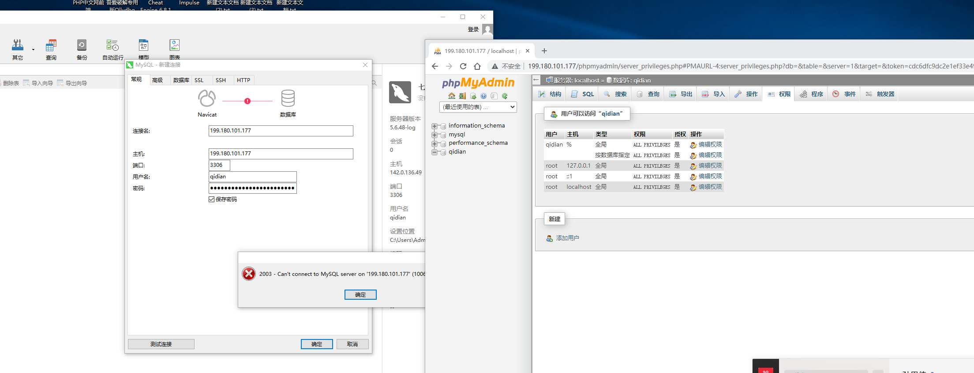Open phpMyAdmin home icon
974x373 pixels.
coord(451,96)
